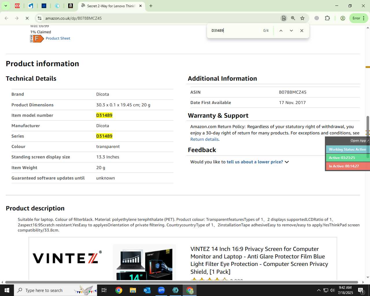Viewport: 370px width, 296px height.
Task: Click 'tell us about a lower price?' link
Action: pyautogui.click(x=255, y=162)
